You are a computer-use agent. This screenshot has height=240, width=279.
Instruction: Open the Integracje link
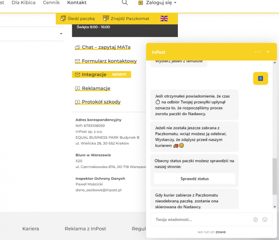(94, 75)
